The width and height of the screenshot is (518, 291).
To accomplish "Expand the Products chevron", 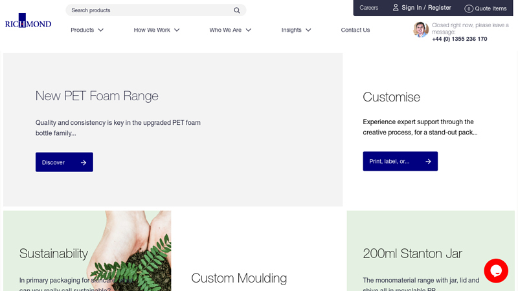I will point(101,30).
